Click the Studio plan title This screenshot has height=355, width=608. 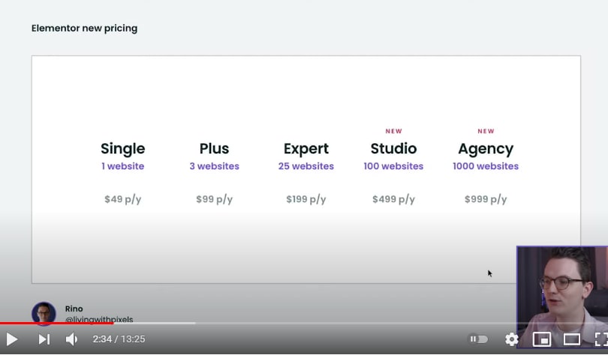393,148
